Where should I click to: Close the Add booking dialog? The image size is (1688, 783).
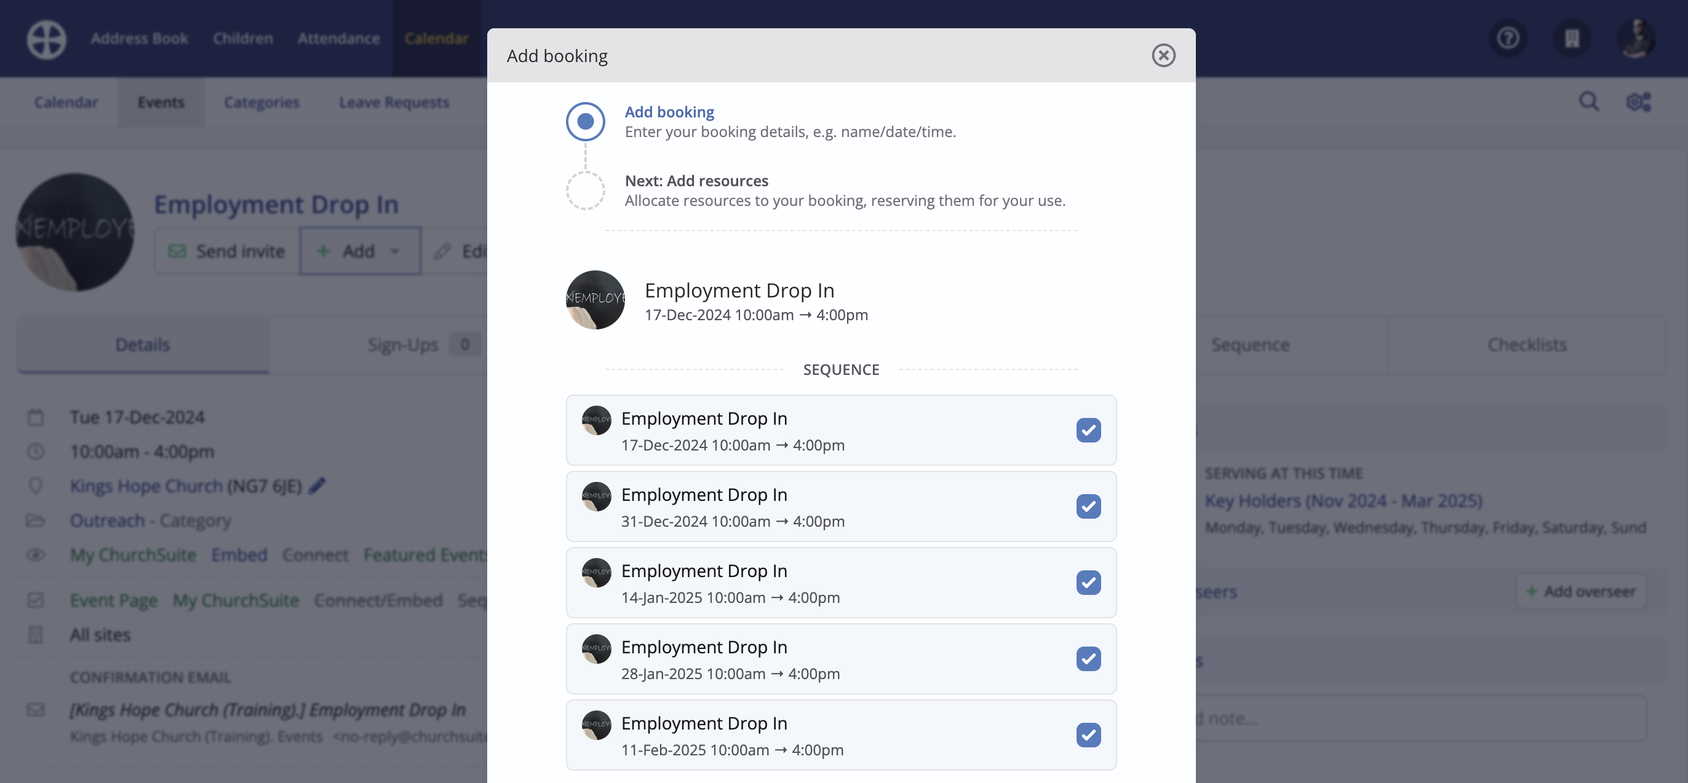[x=1163, y=55]
